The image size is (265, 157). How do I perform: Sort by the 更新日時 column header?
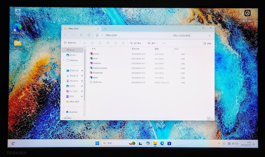135,49
